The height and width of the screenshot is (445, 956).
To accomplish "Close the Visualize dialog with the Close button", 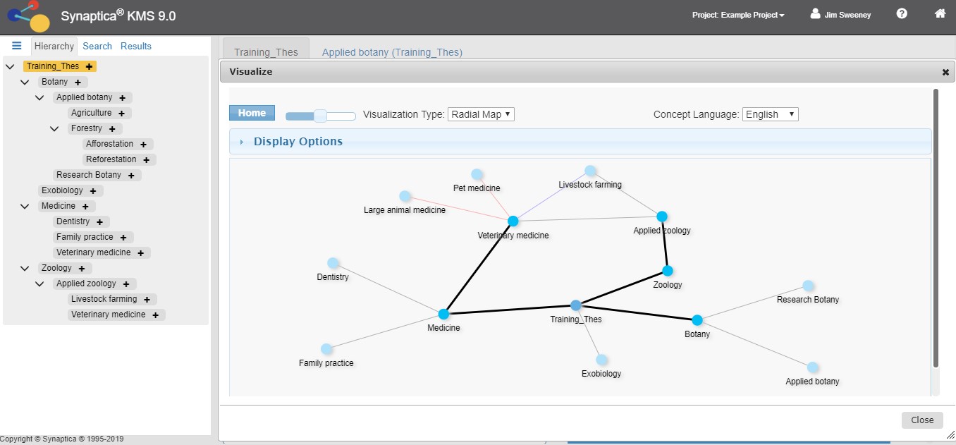I will tap(922, 420).
